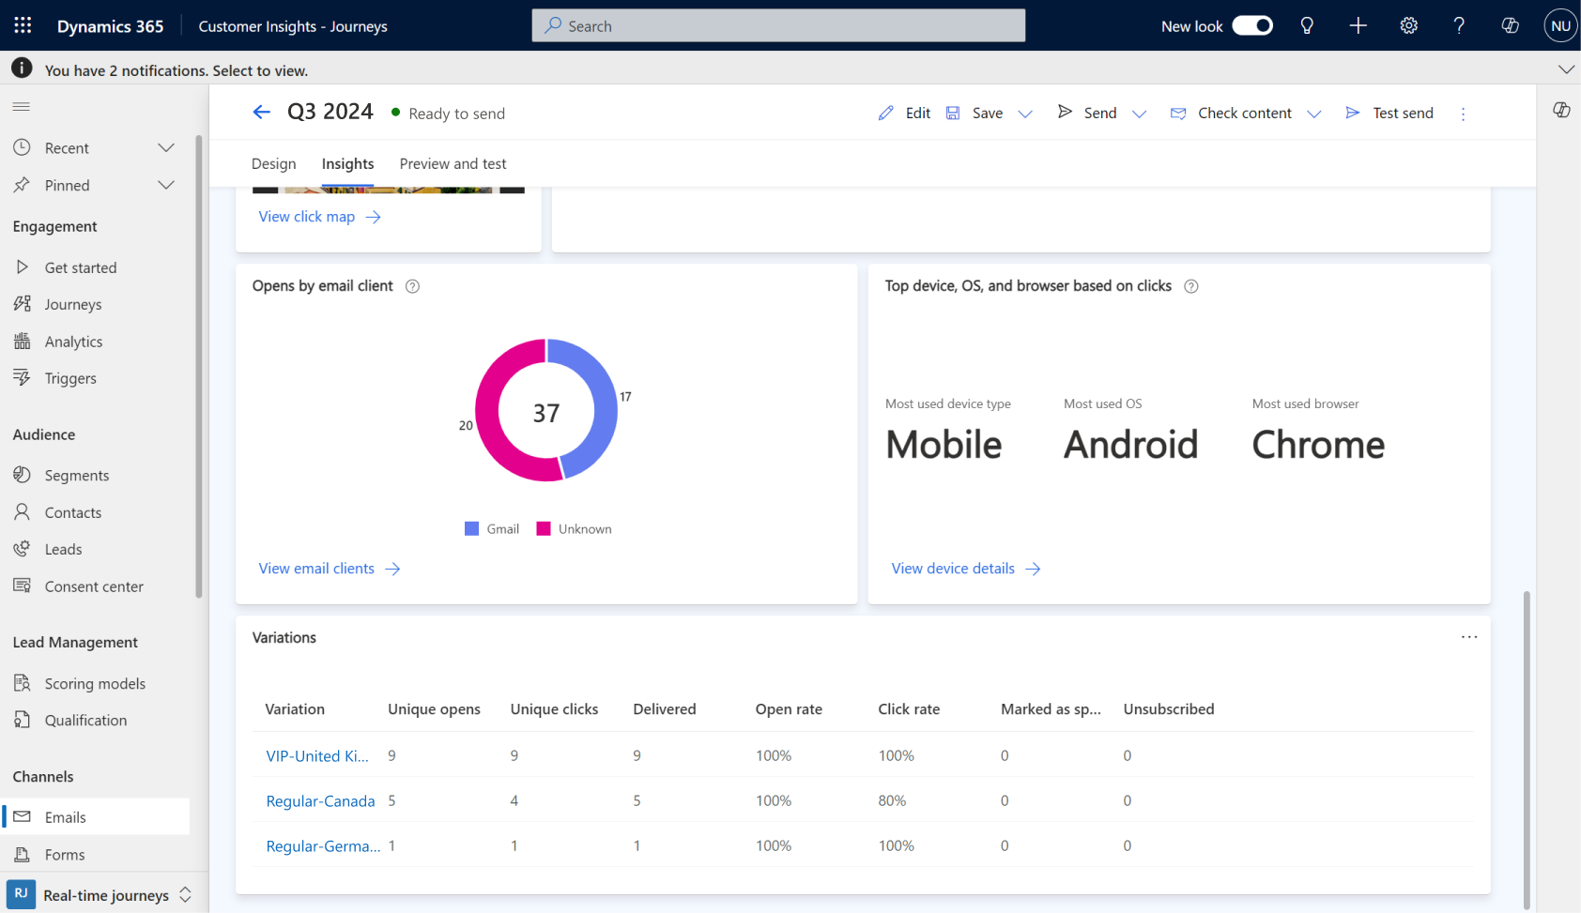The height and width of the screenshot is (913, 1581).
Task: Expand the Recent section chevron
Action: [x=166, y=147]
